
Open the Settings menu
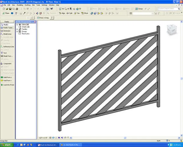point(45,5)
